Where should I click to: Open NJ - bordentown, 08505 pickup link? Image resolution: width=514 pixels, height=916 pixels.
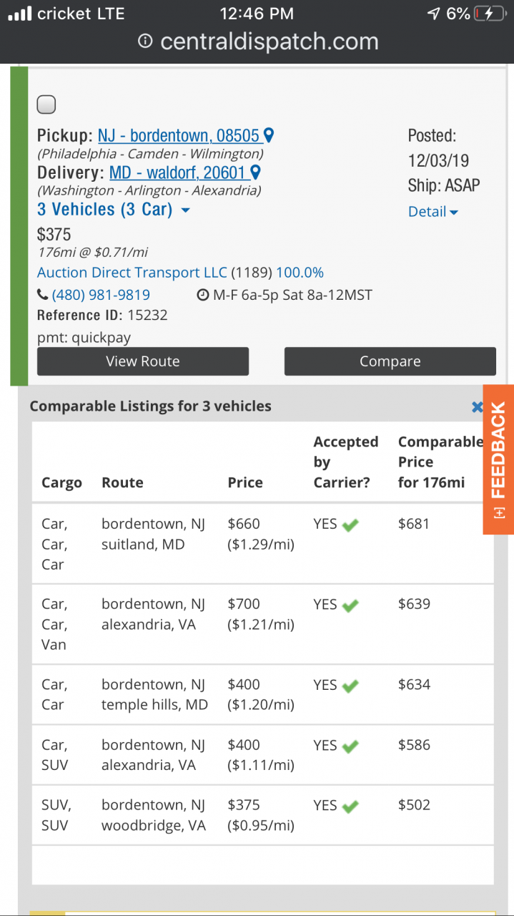pyautogui.click(x=179, y=135)
